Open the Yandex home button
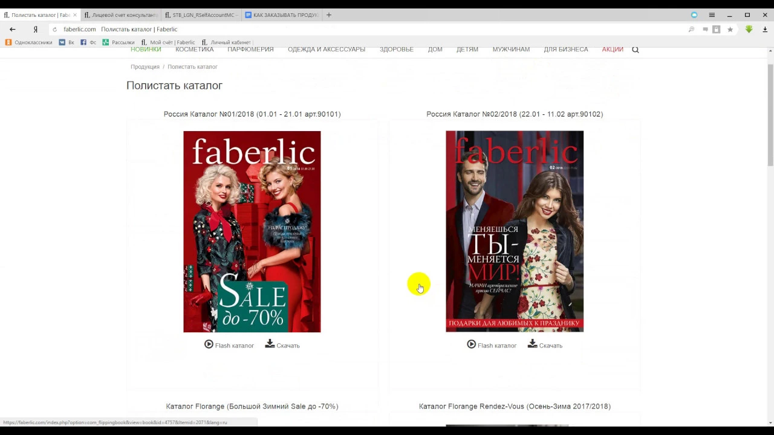Screen dimensions: 774x435 pos(36,29)
